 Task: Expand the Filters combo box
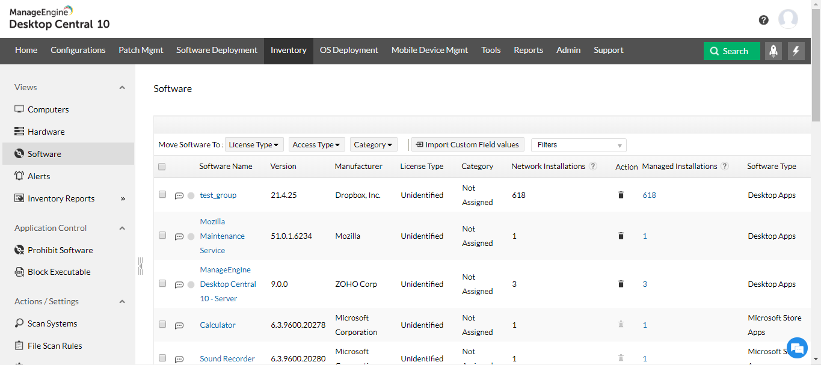pos(579,145)
